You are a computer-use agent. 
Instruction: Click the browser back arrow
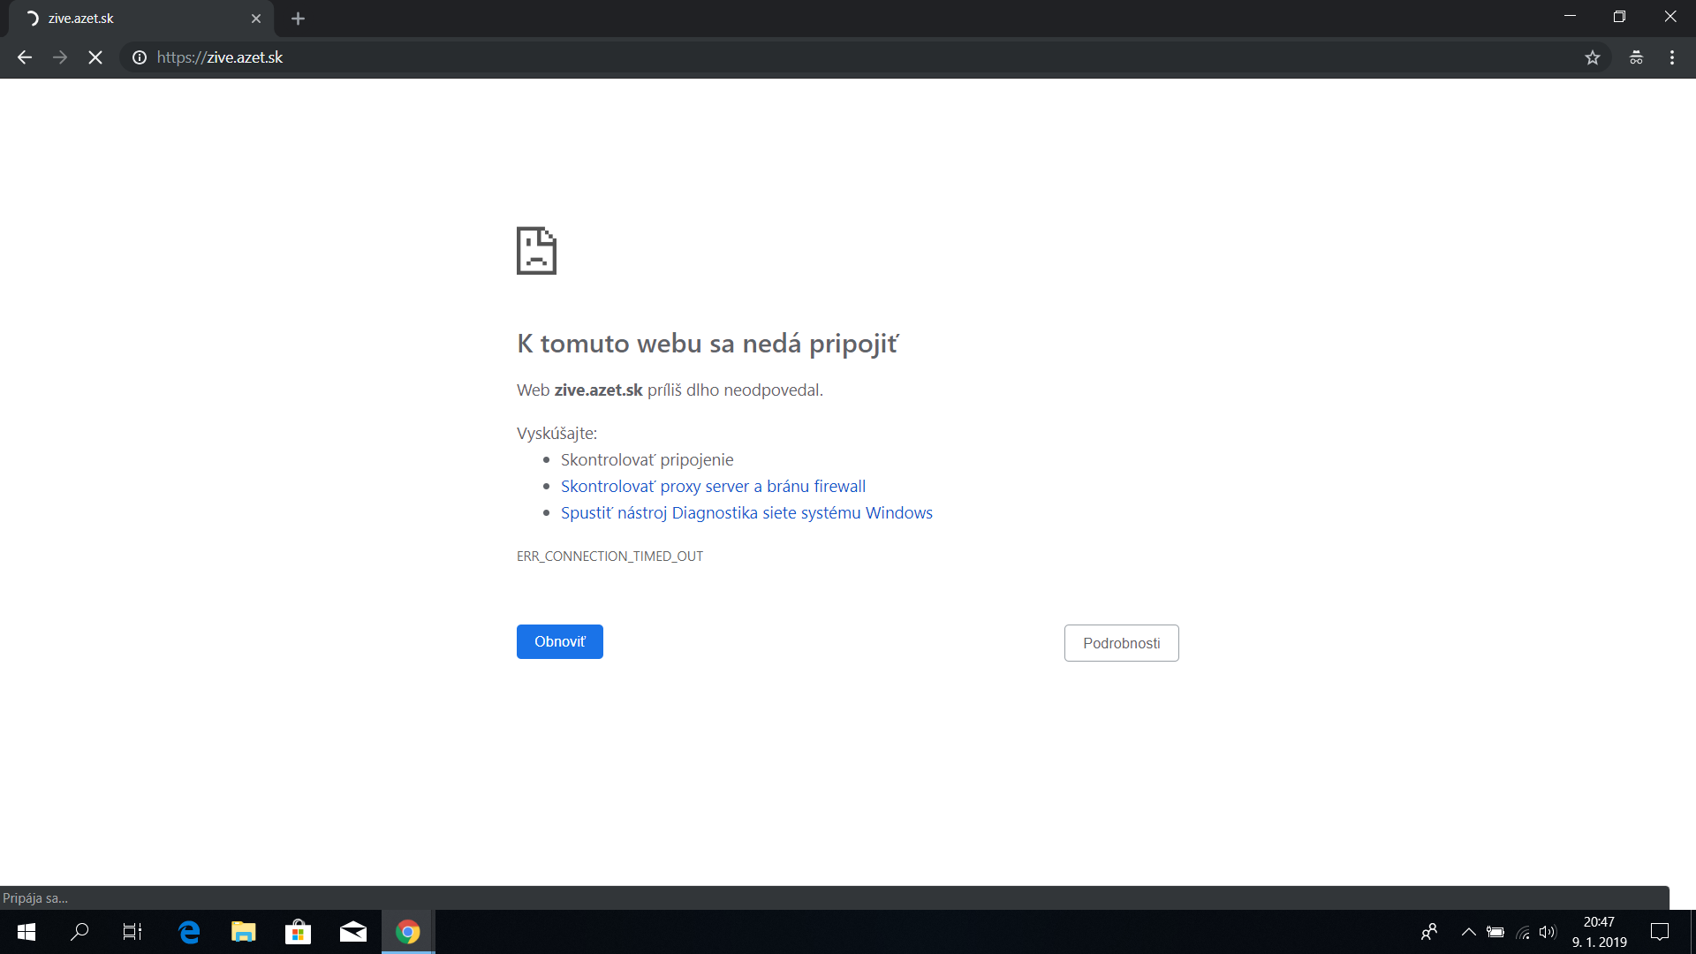(x=25, y=57)
